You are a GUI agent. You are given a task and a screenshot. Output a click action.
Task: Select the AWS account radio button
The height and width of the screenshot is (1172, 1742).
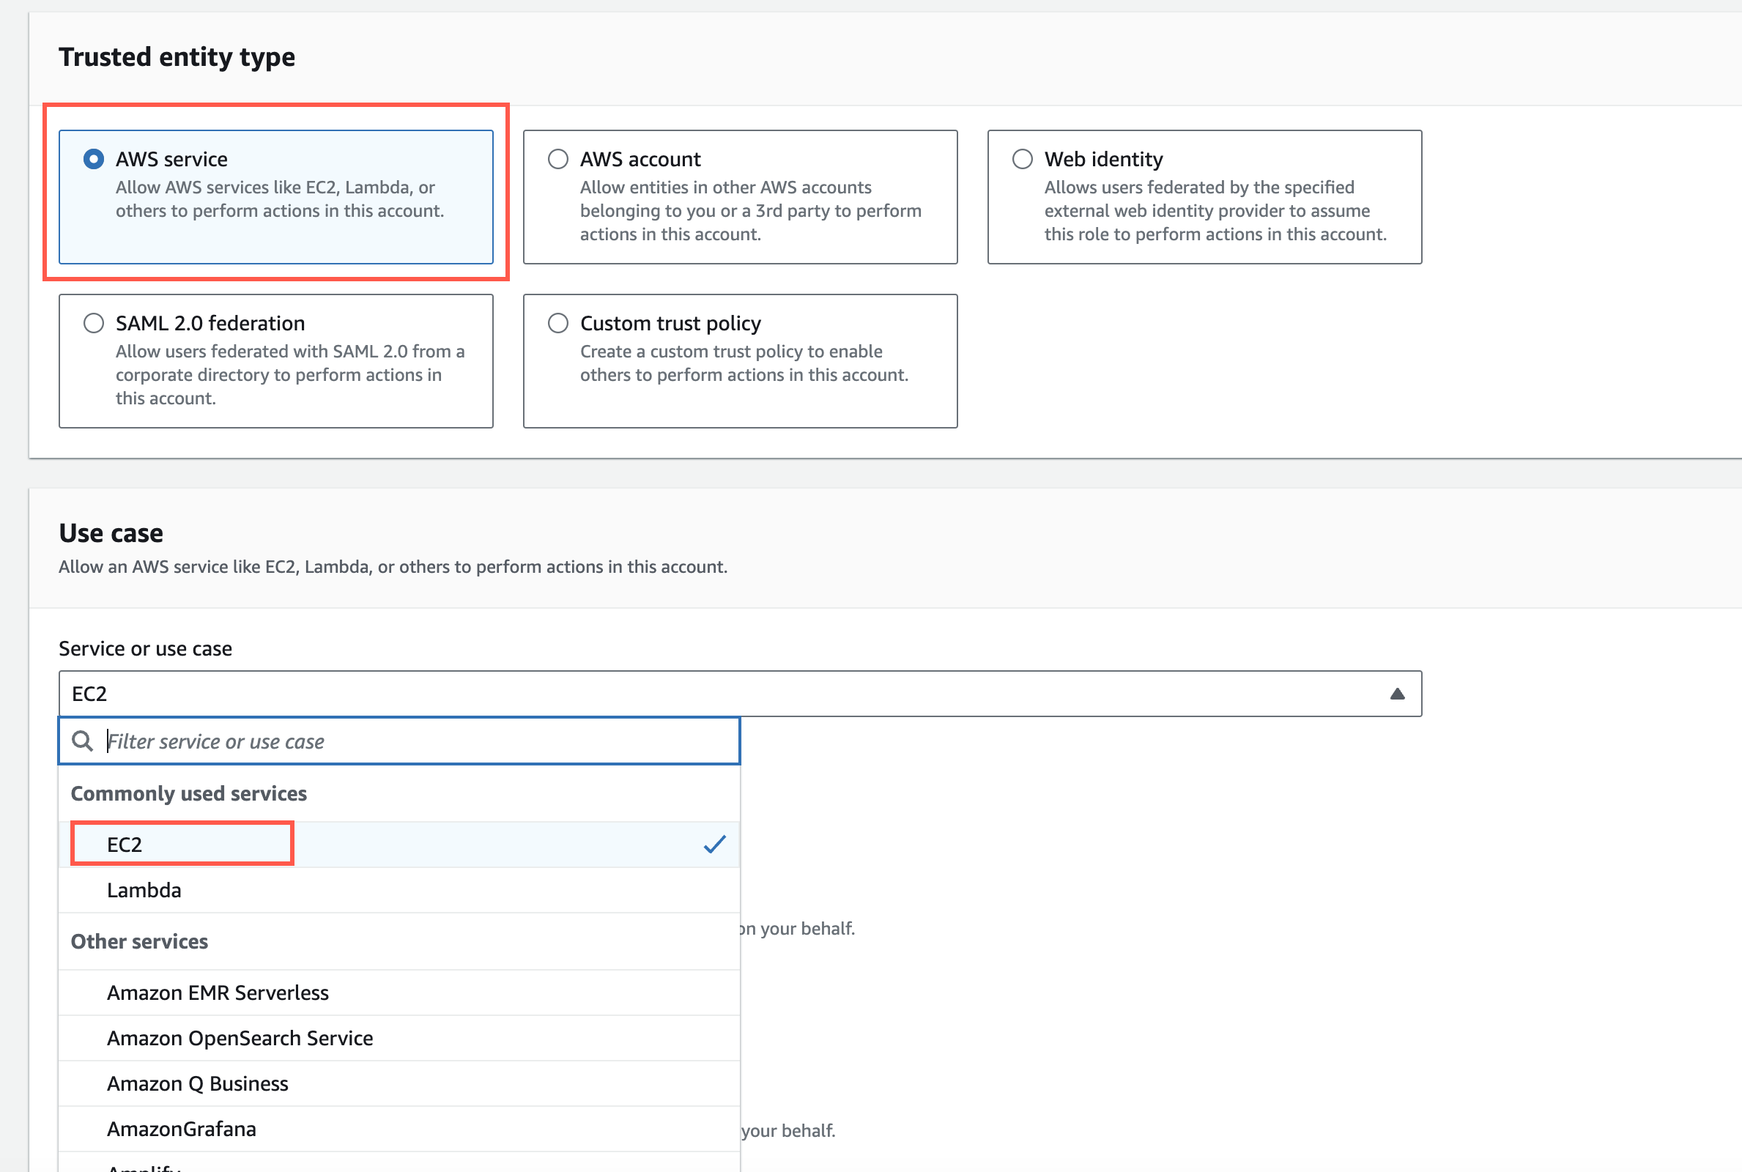tap(558, 159)
